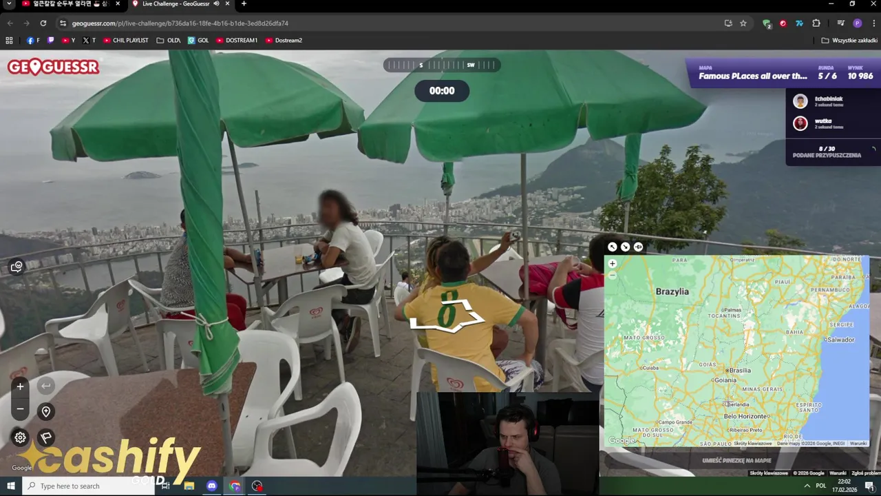Open Facebook 'F' bookmark
This screenshot has width=881, height=496.
pos(33,41)
